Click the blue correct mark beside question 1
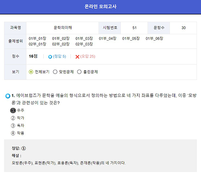The width and height of the screenshot is (201, 180). (8, 96)
